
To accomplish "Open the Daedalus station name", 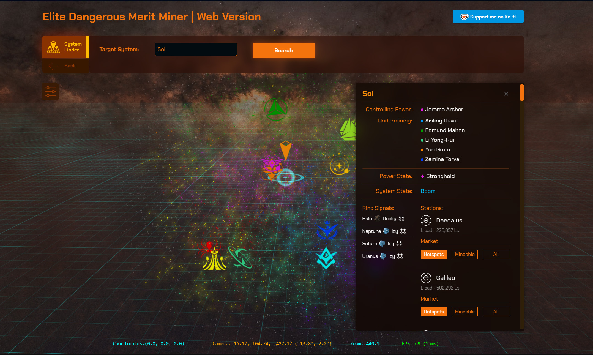I will point(449,220).
